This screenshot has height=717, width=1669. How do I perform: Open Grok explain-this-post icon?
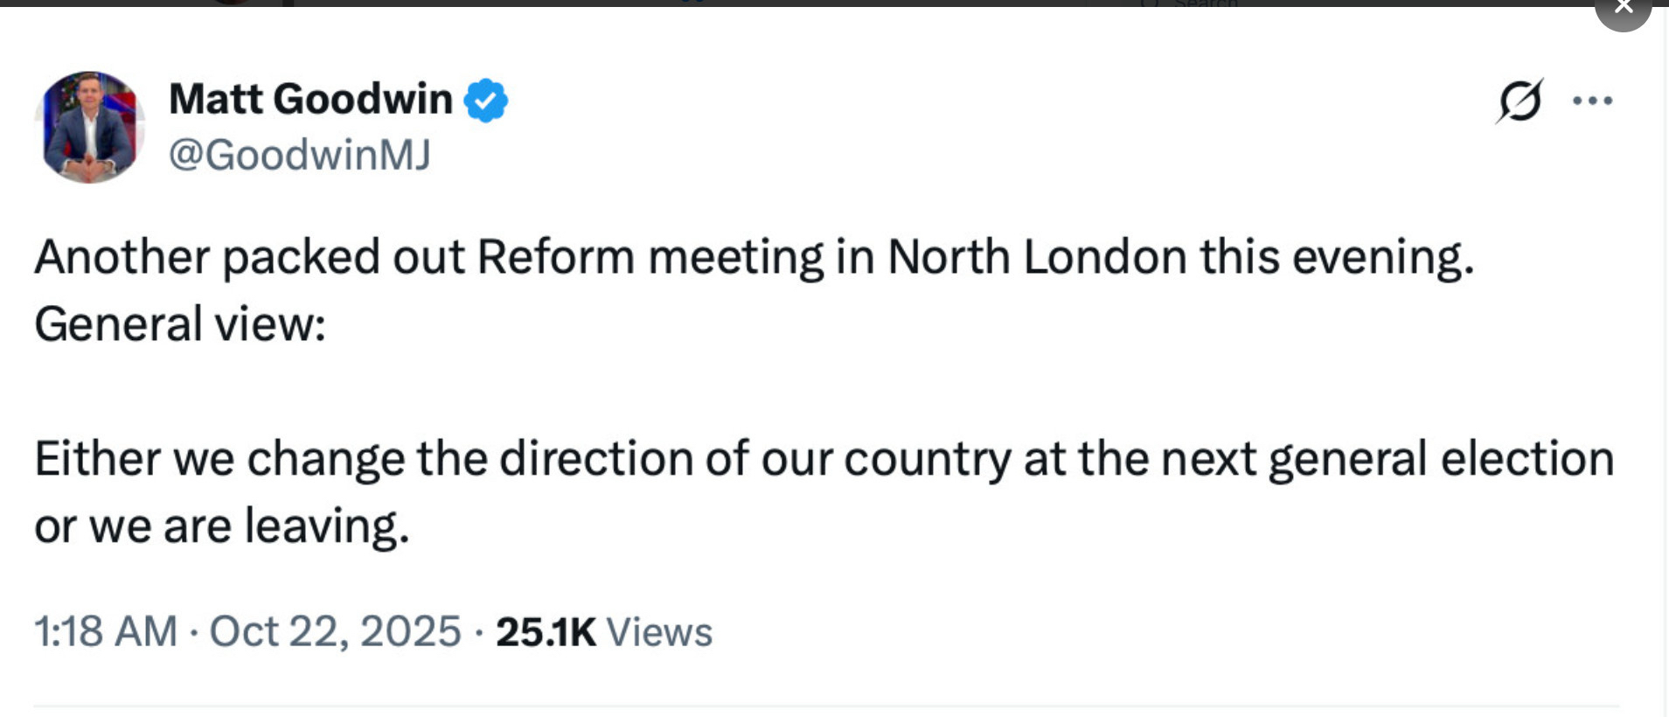[x=1519, y=101]
